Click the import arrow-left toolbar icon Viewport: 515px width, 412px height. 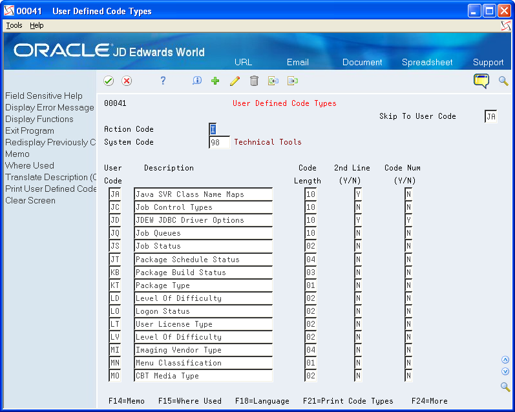point(273,81)
